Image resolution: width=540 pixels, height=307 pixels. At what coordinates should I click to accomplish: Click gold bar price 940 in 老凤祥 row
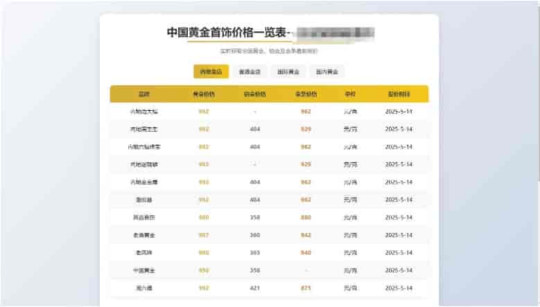coord(306,253)
